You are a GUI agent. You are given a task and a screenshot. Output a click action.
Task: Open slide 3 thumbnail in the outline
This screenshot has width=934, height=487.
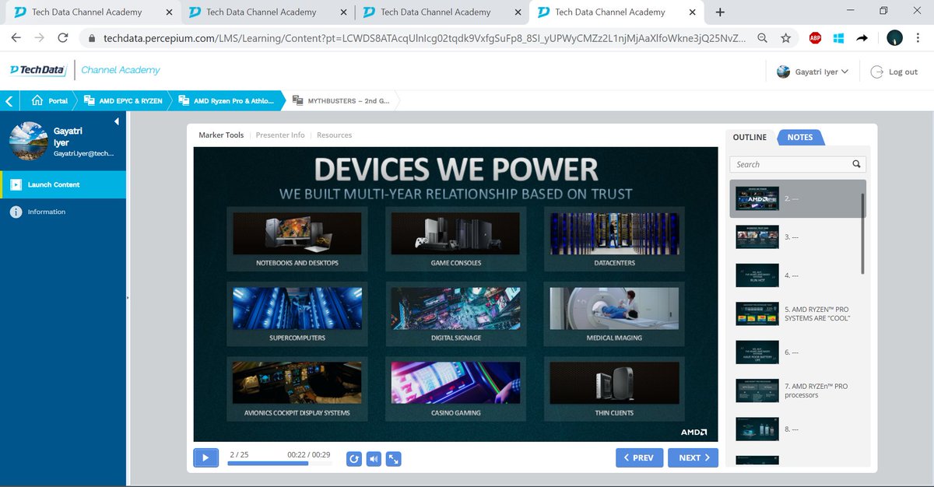coord(757,236)
